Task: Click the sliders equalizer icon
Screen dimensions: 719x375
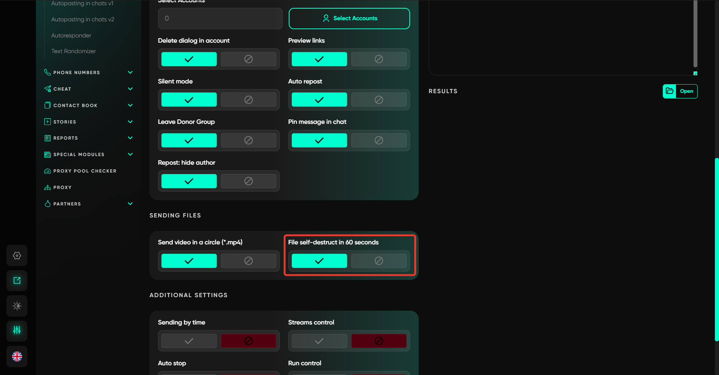Action: pos(17,330)
